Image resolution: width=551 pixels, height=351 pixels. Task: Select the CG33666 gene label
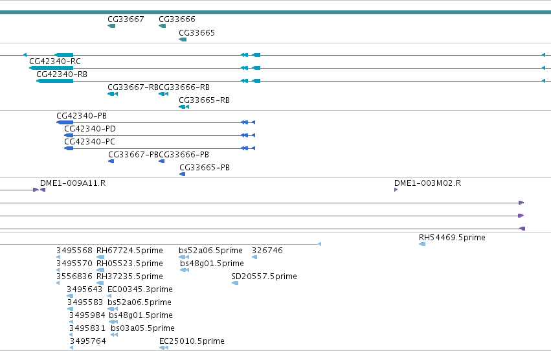(177, 19)
